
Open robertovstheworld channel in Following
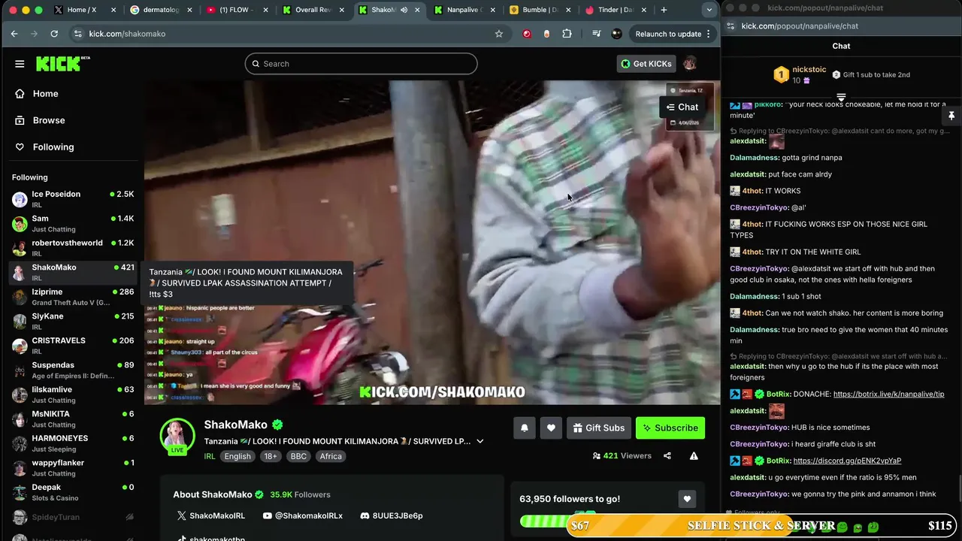tap(72, 248)
